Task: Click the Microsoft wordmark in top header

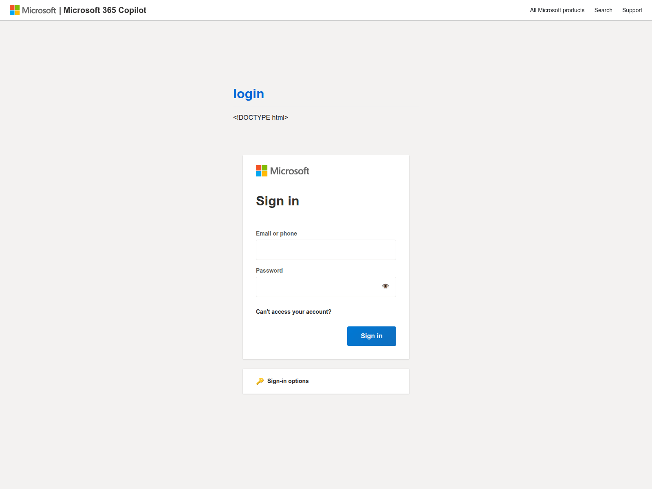Action: click(39, 10)
